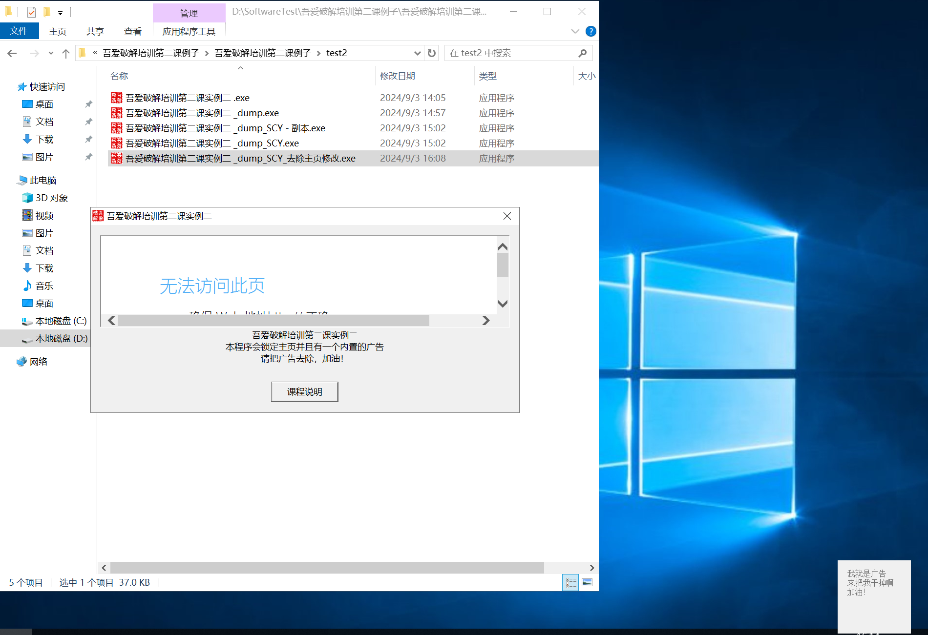928x635 pixels.
Task: Open the 应用程序工具 tab
Action: tap(189, 31)
